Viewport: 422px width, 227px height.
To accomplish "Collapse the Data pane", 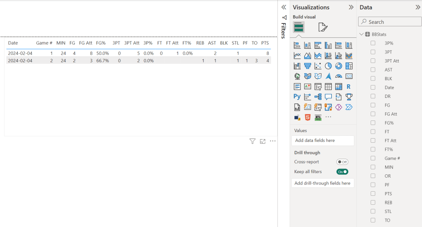I will click(x=417, y=7).
